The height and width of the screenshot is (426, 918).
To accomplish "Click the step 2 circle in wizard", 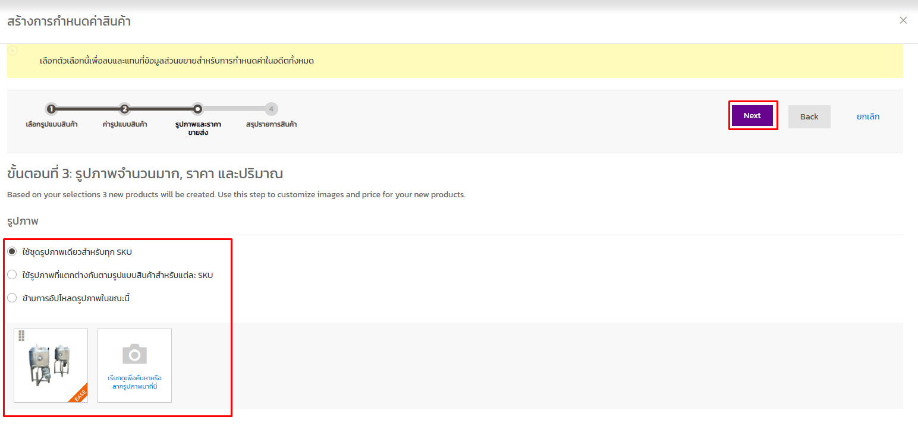I will (x=124, y=109).
